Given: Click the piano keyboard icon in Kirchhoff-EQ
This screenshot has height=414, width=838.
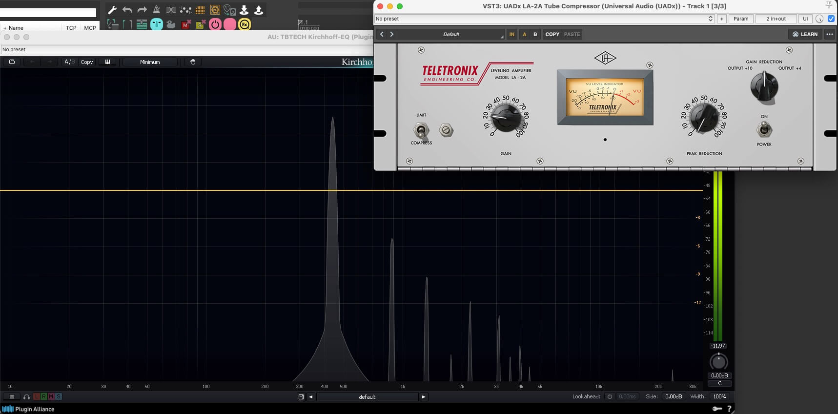Looking at the screenshot, I should 107,62.
